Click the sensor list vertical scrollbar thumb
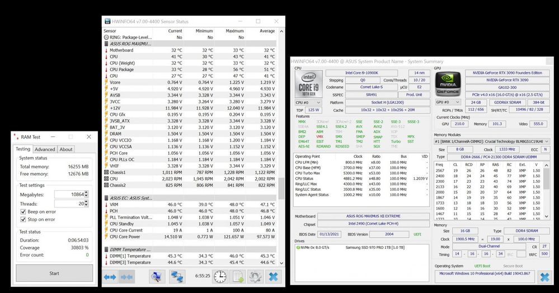Screen dimensions: 559x293 click(281, 188)
